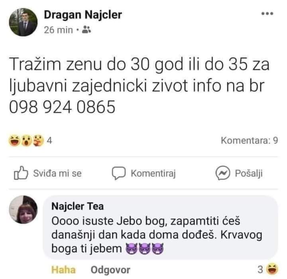Click the phone number 098 924 0865
This screenshot has width=287, height=279.
pos(62,107)
